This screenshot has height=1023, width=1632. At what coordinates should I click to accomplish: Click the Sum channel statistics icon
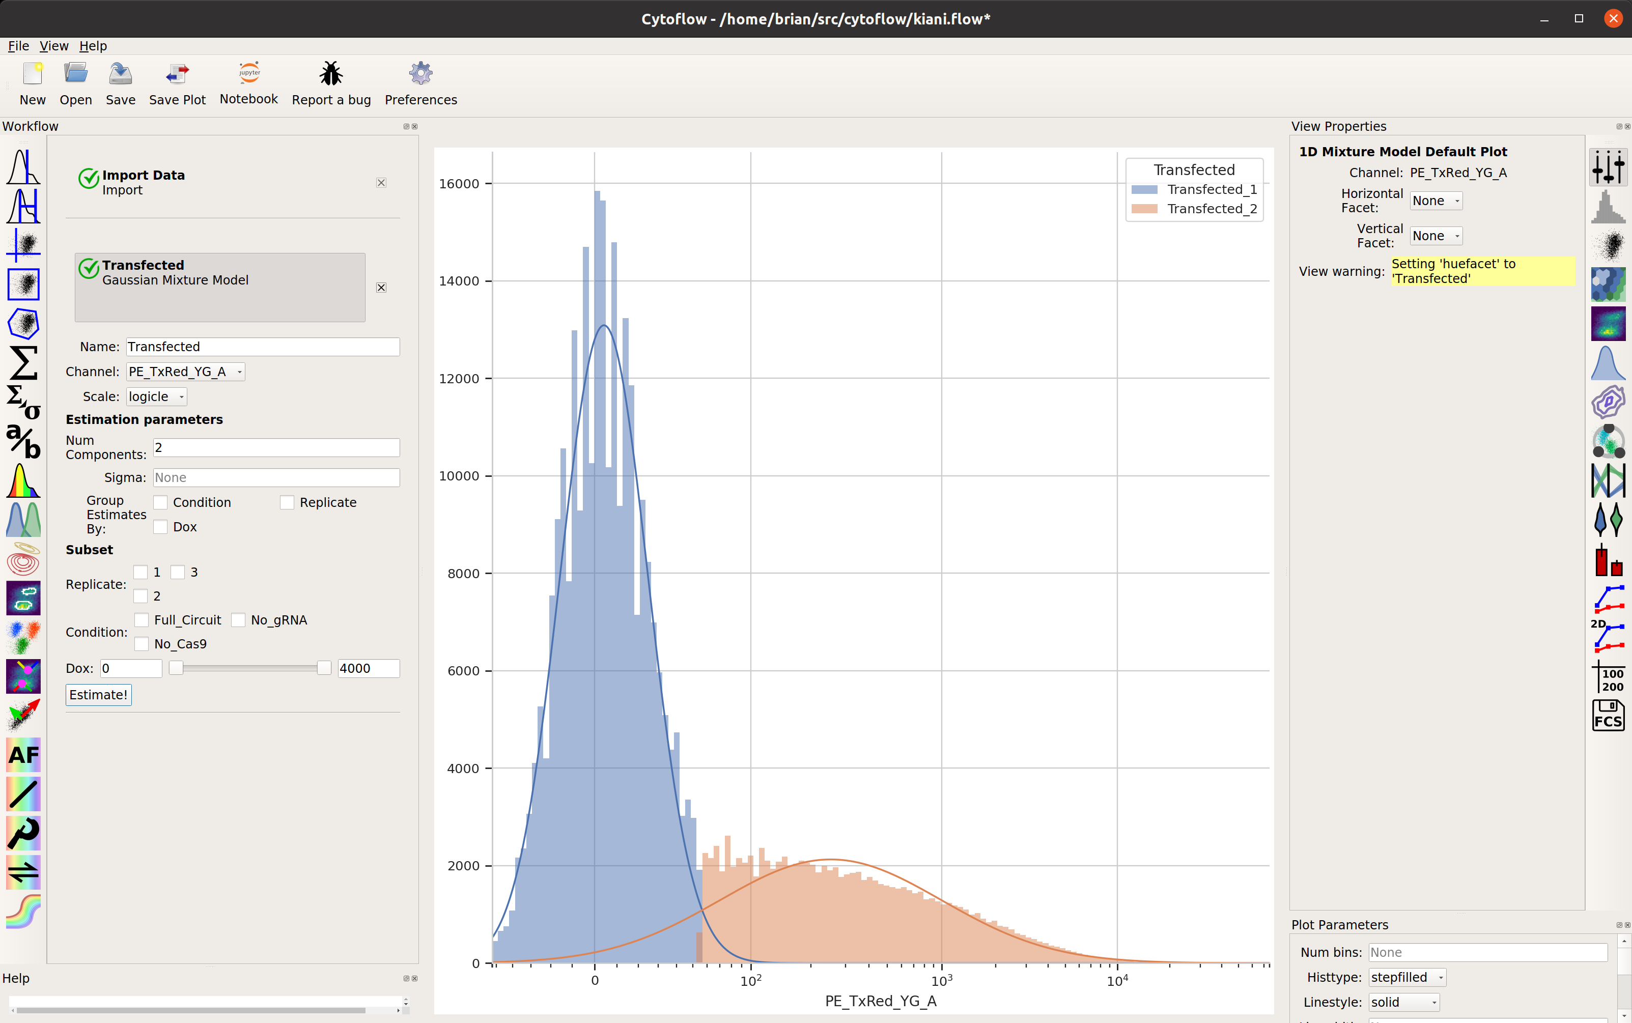[x=23, y=363]
